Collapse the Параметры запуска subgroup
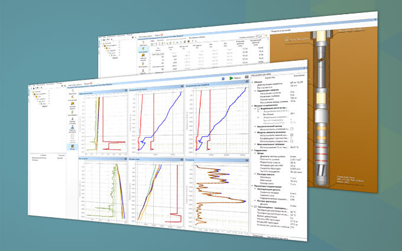Viewport: 402px width, 251px height. pyautogui.click(x=255, y=90)
